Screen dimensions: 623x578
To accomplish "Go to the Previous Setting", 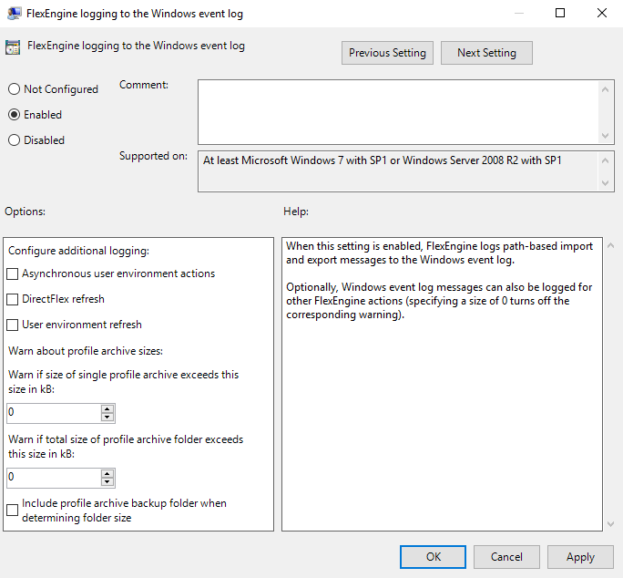I will point(387,53).
